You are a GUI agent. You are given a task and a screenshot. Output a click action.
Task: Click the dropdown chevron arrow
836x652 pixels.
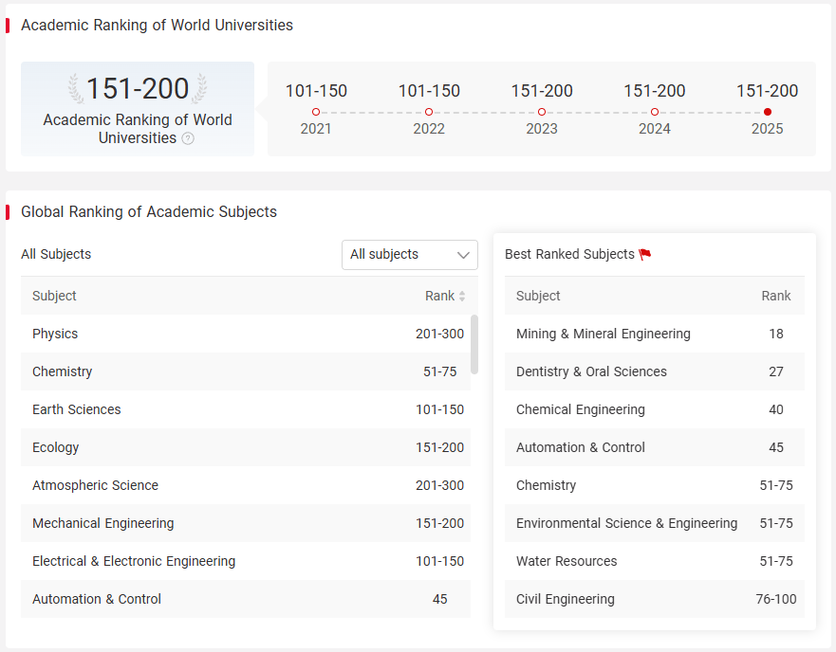tap(463, 255)
